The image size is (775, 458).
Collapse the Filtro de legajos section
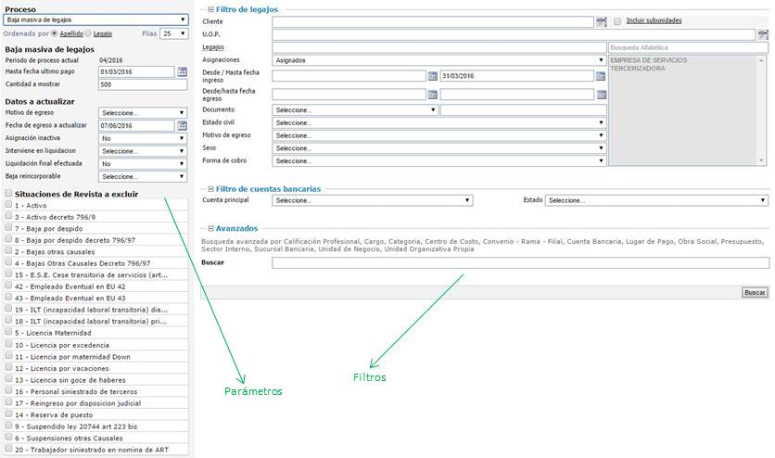click(x=211, y=9)
